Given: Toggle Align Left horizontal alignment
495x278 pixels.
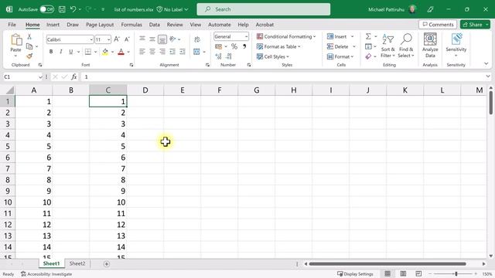Looking at the screenshot, I should tap(142, 52).
